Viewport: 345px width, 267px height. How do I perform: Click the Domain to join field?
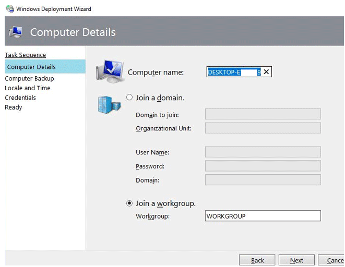click(x=263, y=114)
